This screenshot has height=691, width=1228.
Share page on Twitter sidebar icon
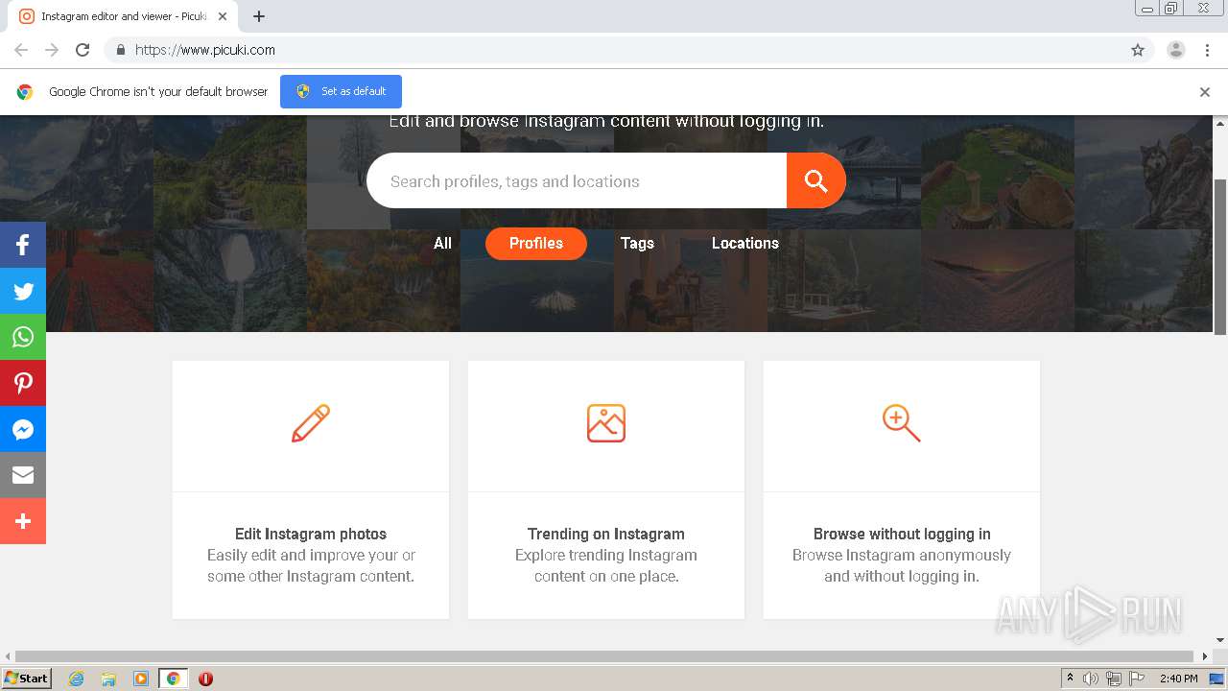pyautogui.click(x=23, y=291)
